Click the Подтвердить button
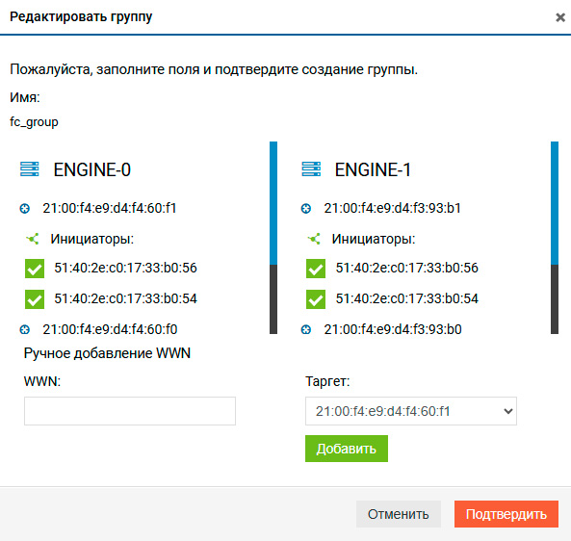 tap(506, 514)
